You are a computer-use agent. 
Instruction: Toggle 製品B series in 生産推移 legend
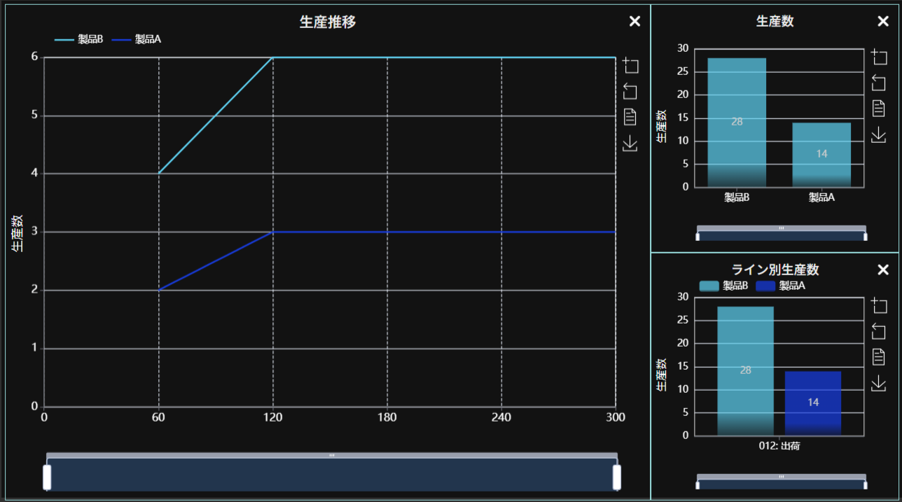click(x=78, y=39)
